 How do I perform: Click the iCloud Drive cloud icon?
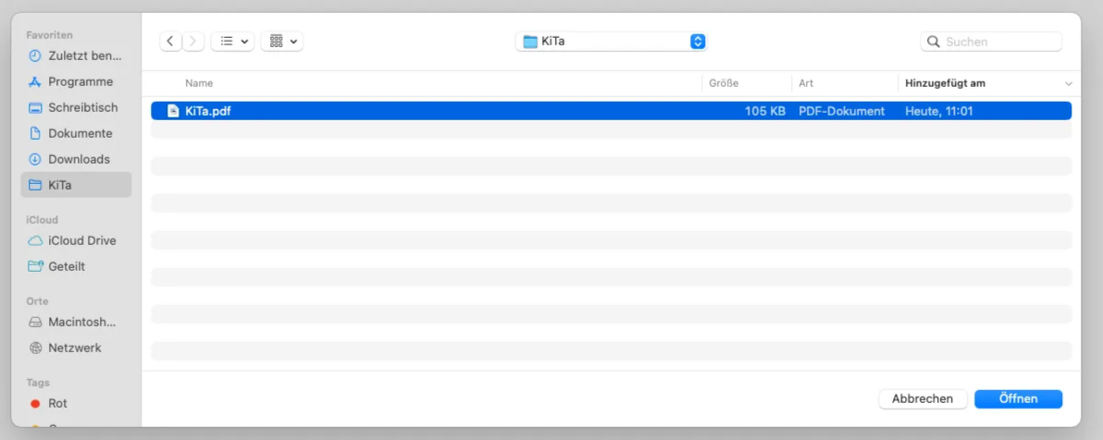[35, 240]
